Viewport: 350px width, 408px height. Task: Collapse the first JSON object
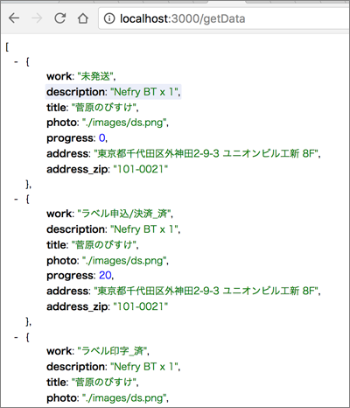click(16, 61)
